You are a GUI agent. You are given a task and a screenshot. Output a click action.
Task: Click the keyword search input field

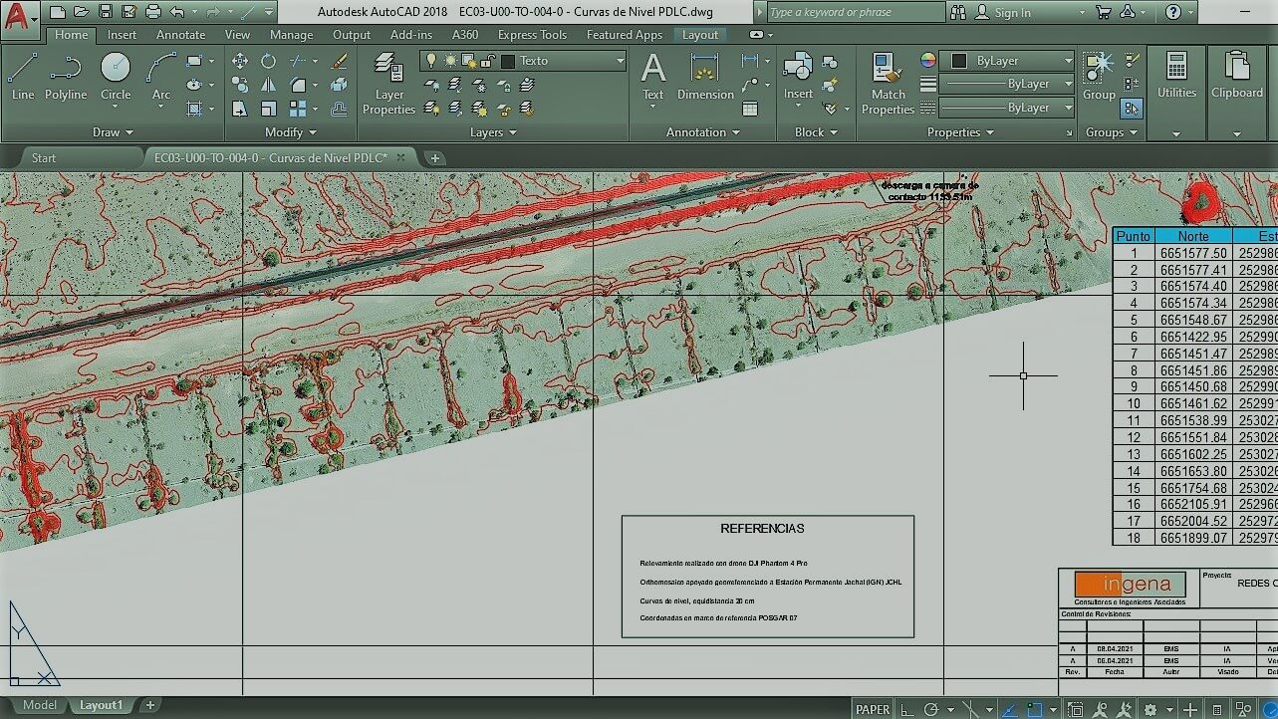tap(855, 12)
